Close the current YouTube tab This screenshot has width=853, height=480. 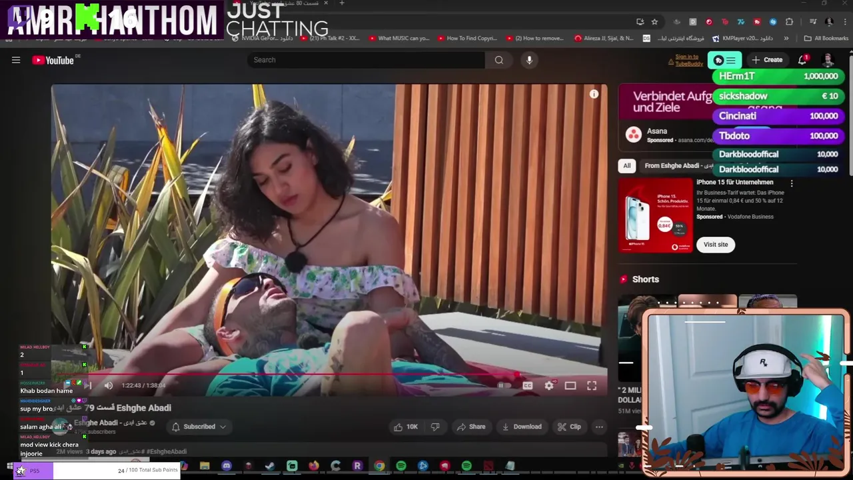tap(325, 3)
